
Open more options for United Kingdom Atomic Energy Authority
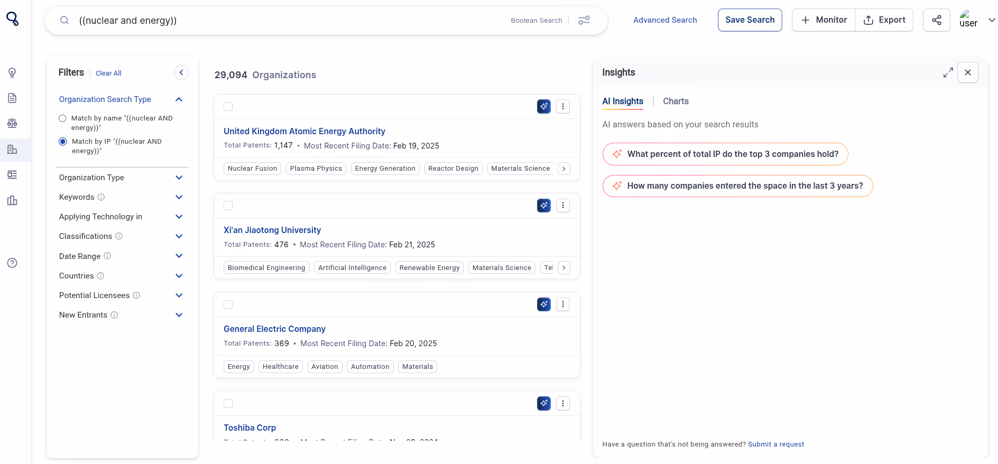[563, 106]
